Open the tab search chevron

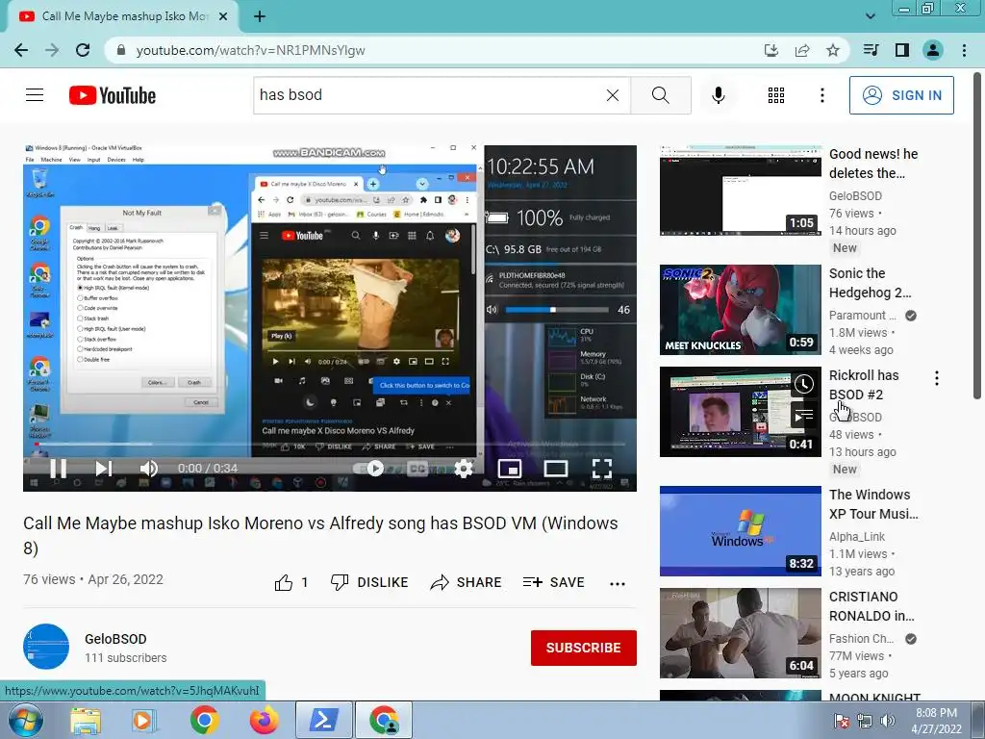[870, 16]
